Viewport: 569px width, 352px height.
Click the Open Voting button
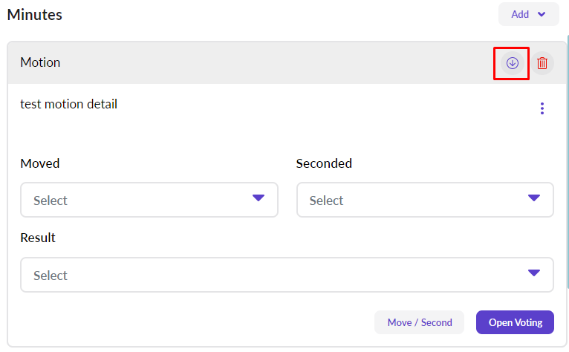515,322
